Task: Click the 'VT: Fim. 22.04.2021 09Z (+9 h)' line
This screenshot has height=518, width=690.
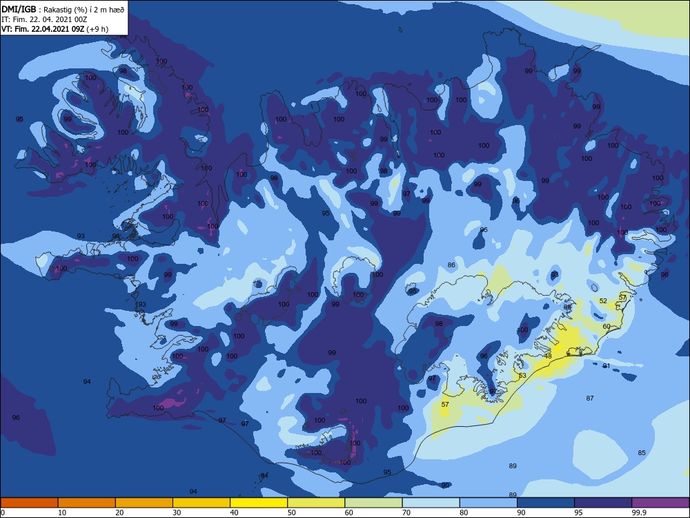Action: point(55,29)
